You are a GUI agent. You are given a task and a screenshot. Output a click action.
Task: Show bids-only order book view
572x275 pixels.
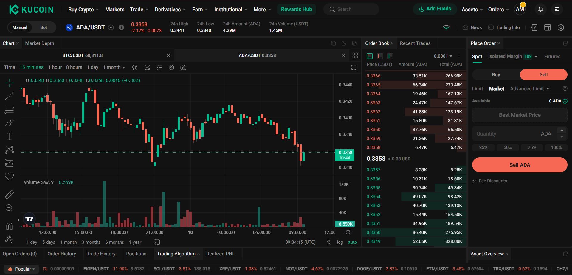[390, 56]
